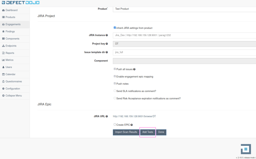Click the DefectDojo logo in header
Screen dimensions: 256x159
coord(20,3)
